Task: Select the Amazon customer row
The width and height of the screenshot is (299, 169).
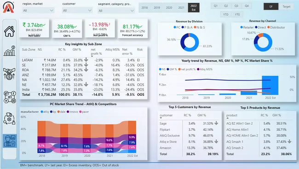Action: tap(189, 148)
